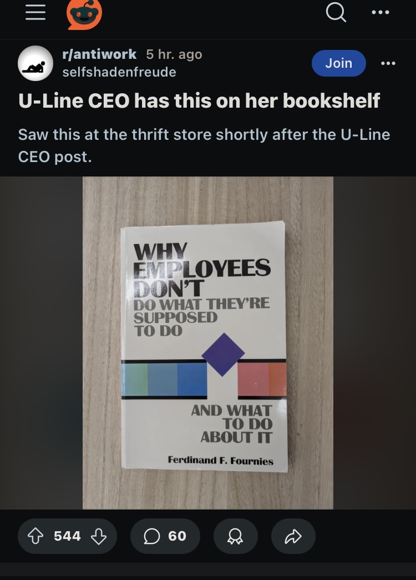Viewport: 416px width, 580px height.
Task: Downvote the post
Action: (99, 536)
